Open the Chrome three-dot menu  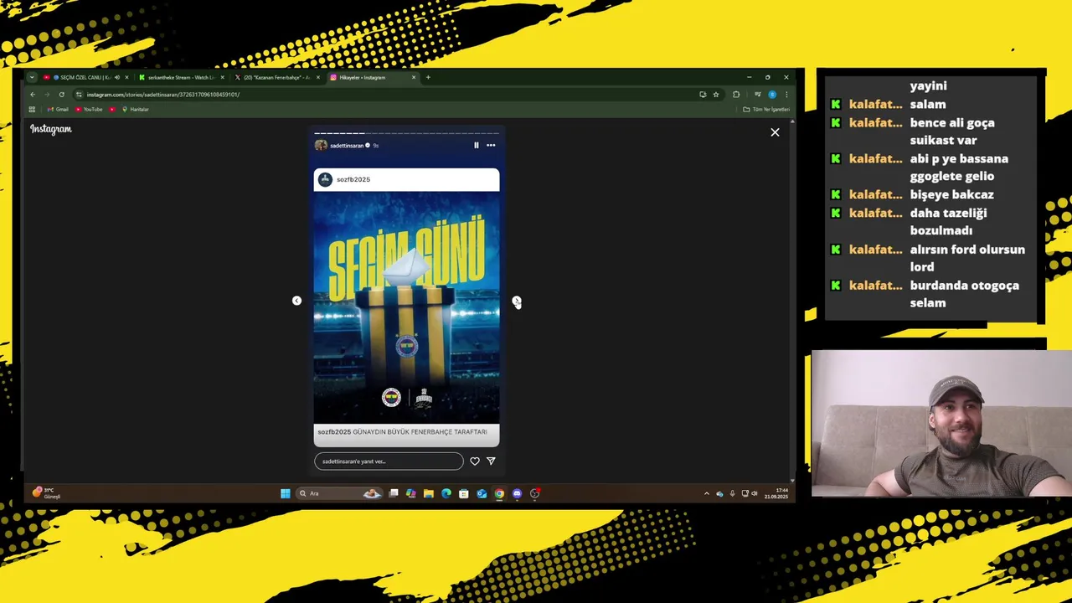pos(786,95)
